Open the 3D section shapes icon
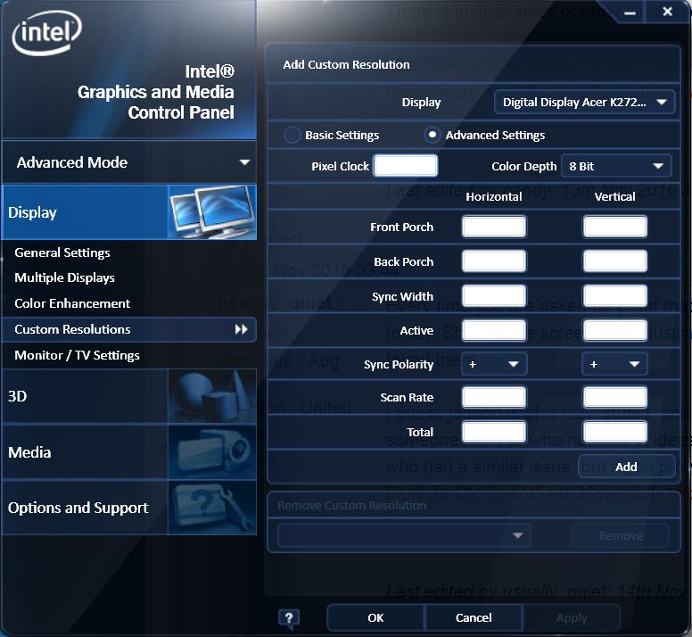 tap(212, 396)
